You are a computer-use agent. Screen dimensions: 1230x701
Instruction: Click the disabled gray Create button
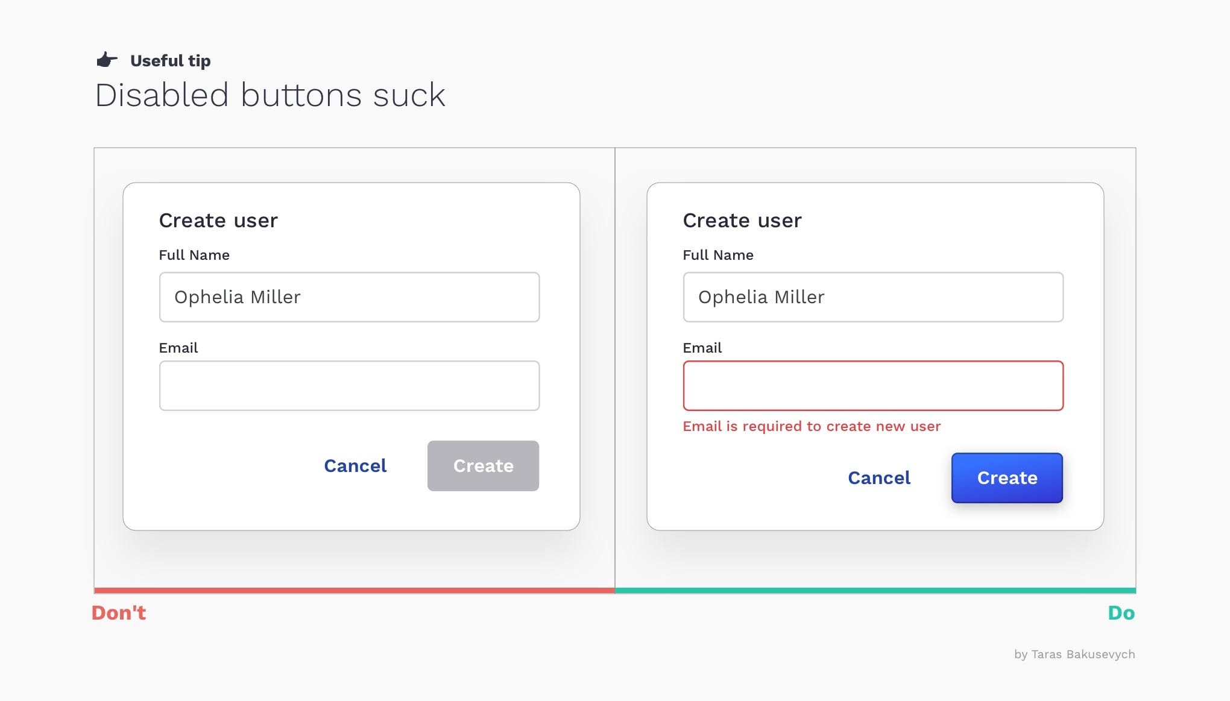tap(482, 465)
